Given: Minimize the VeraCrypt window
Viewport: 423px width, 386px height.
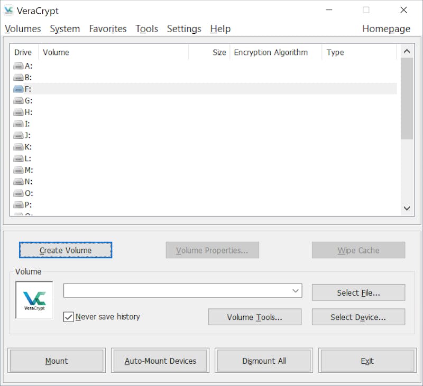Looking at the screenshot, I should point(329,10).
